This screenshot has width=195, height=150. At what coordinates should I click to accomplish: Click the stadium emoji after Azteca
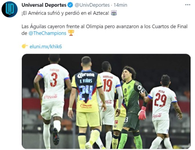click(114, 13)
